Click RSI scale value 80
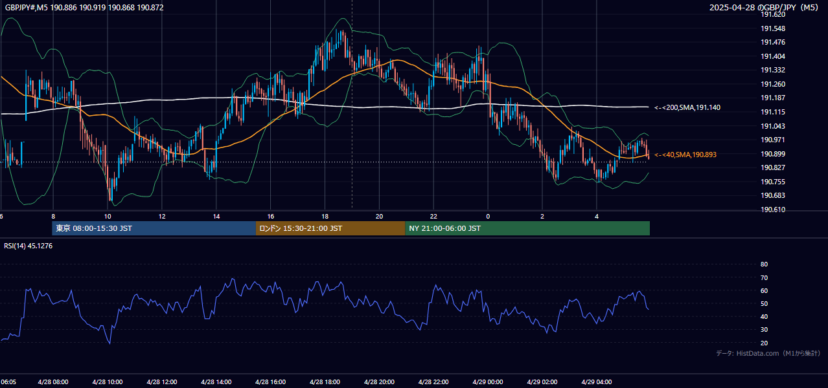828x388 pixels. pyautogui.click(x=764, y=264)
